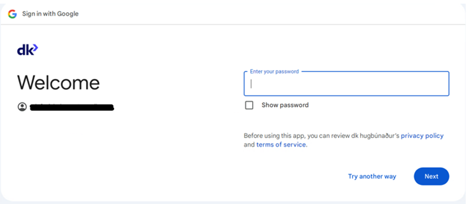Place the text cursor in the password box
Image resolution: width=467 pixels, height=204 pixels.
pos(298,84)
